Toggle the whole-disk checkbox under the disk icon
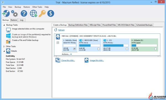Viewport: 166px width, 100px height. point(58,43)
